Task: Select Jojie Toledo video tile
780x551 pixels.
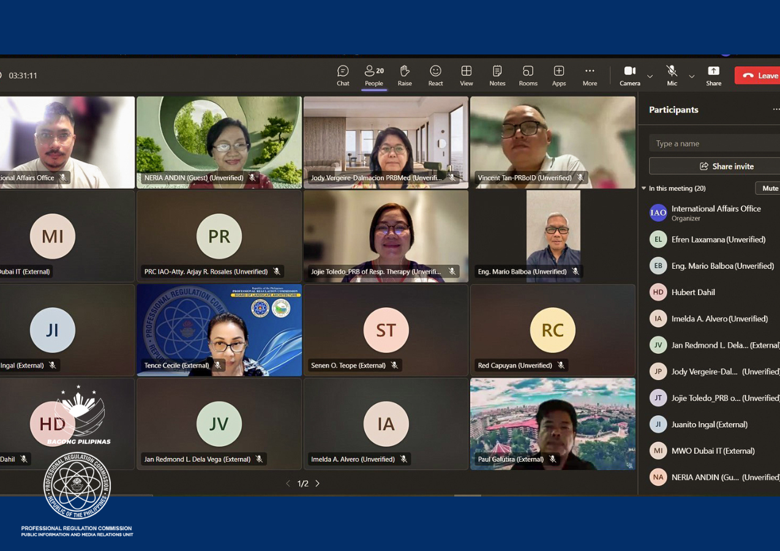Action: pos(386,236)
